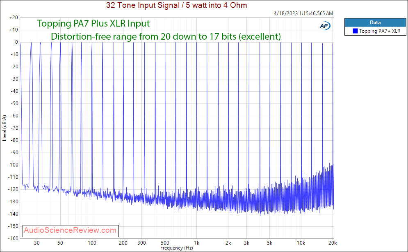Click the AP logo in the chart corner
The width and height of the screenshot is (408, 252).
coord(325,26)
